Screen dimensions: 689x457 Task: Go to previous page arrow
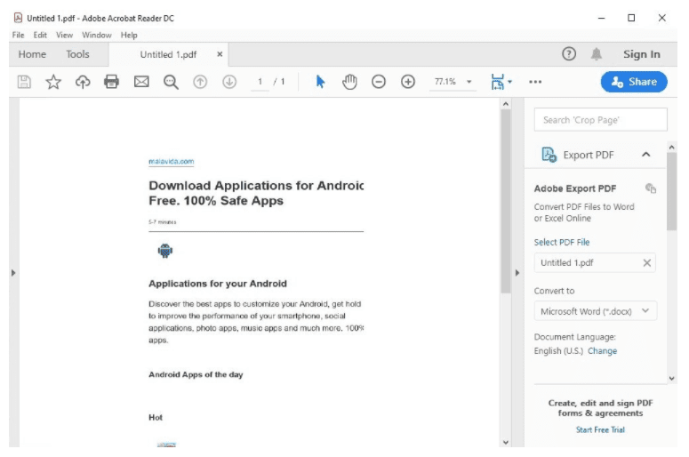pos(200,82)
